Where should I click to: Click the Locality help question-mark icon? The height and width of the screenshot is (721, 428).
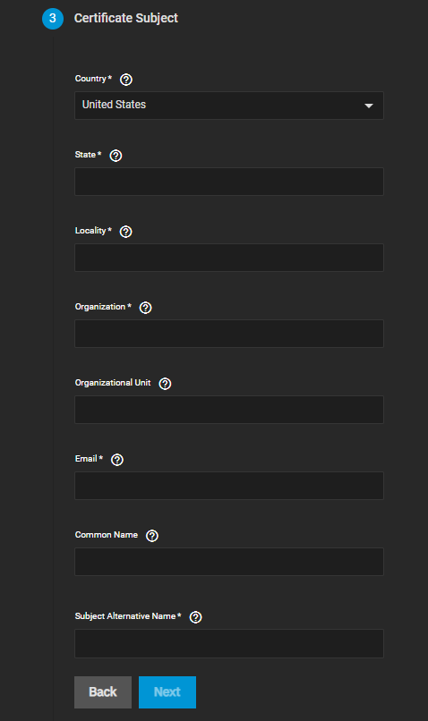pos(126,232)
